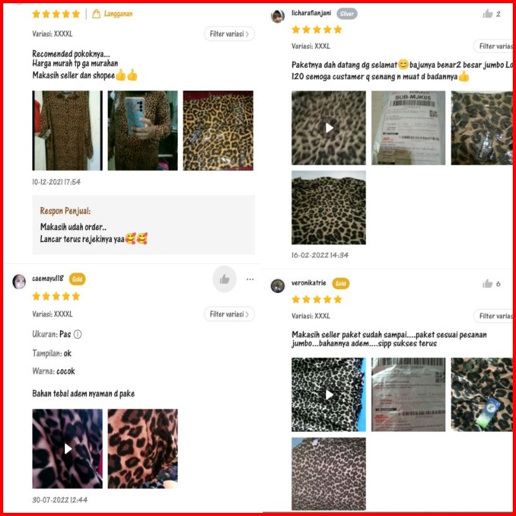This screenshot has height=516, width=516.
Task: Open Filter variasi for first XXXXL review
Action: (x=229, y=34)
